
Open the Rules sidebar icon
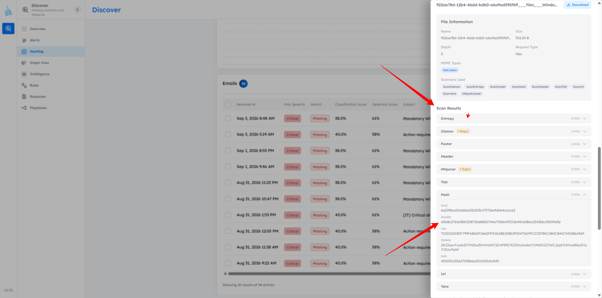tap(24, 85)
